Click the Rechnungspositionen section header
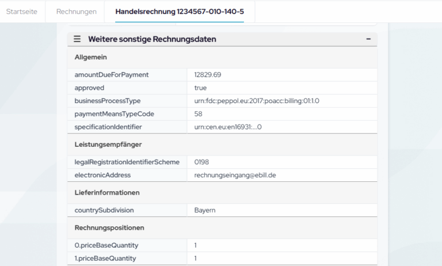Viewport: 442px width, 266px height. tap(109, 227)
